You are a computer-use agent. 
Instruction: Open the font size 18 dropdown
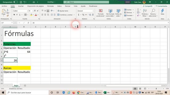pos(33,11)
